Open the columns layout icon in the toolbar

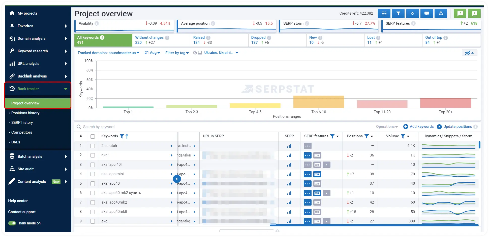pyautogui.click(x=384, y=13)
